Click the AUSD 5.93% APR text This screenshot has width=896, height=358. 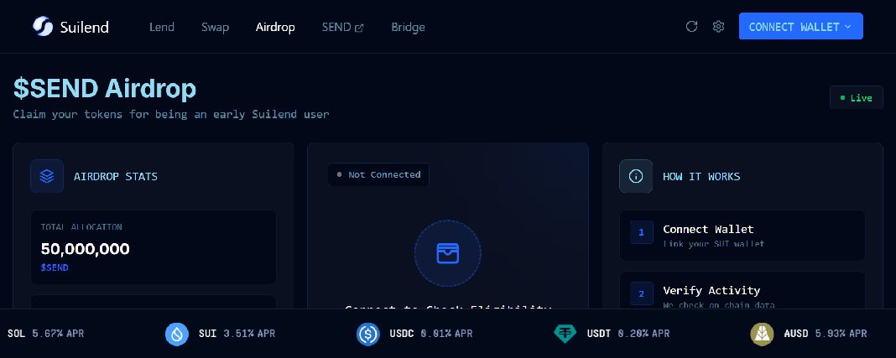[x=826, y=334]
